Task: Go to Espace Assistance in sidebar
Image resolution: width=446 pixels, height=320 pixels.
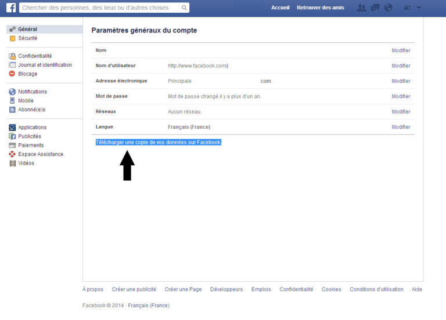Action: click(x=40, y=154)
